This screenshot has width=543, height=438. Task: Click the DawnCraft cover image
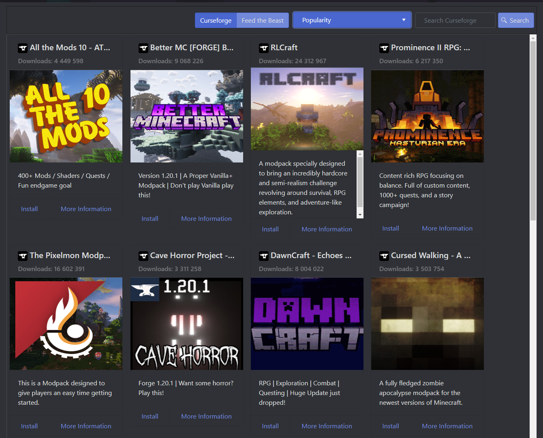(x=307, y=324)
